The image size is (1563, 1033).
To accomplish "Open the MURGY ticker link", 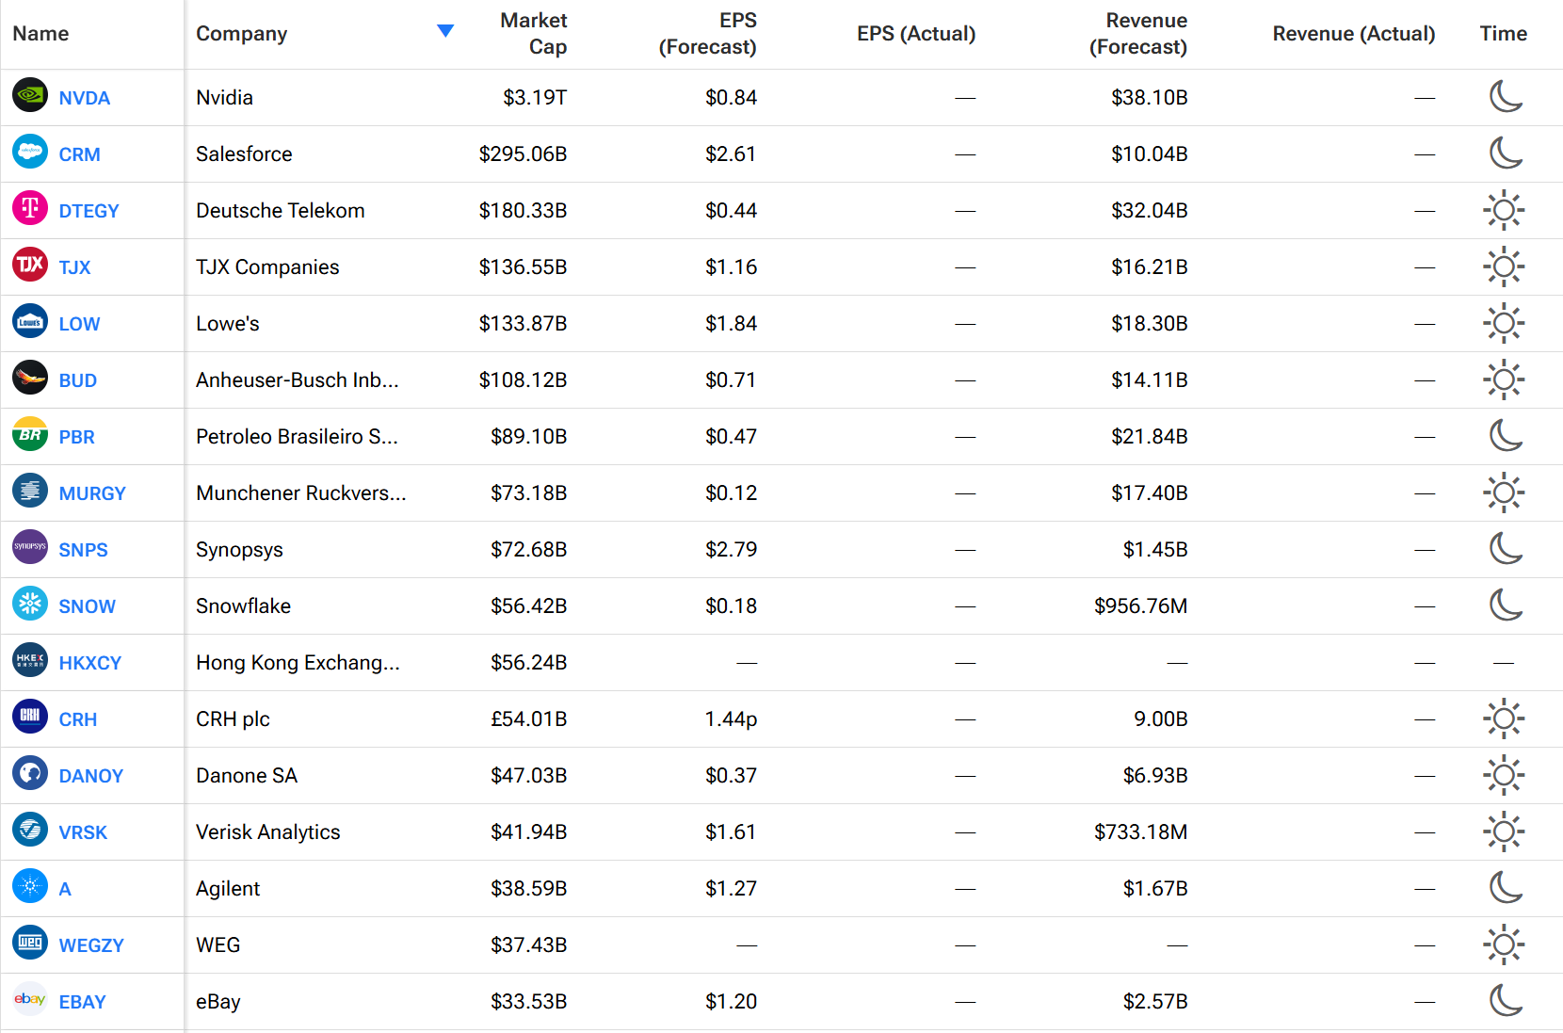I will point(92,493).
